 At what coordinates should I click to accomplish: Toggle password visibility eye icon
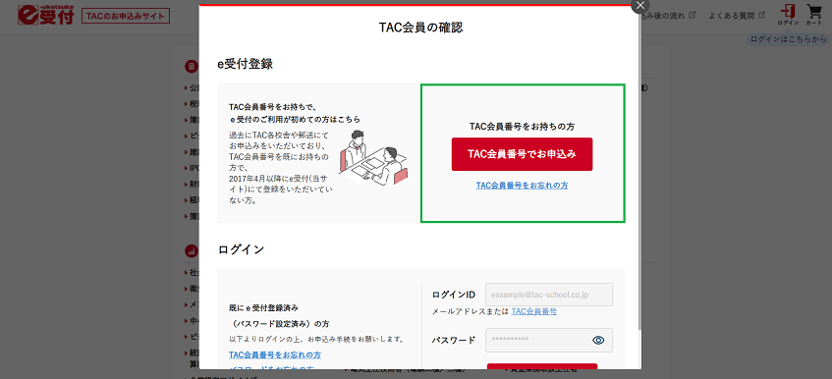[x=598, y=341]
